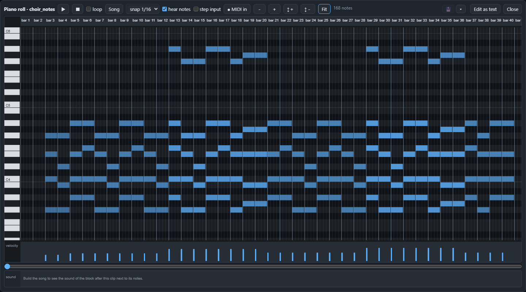526x292 pixels.
Task: Close the piano roll
Action: (512, 9)
